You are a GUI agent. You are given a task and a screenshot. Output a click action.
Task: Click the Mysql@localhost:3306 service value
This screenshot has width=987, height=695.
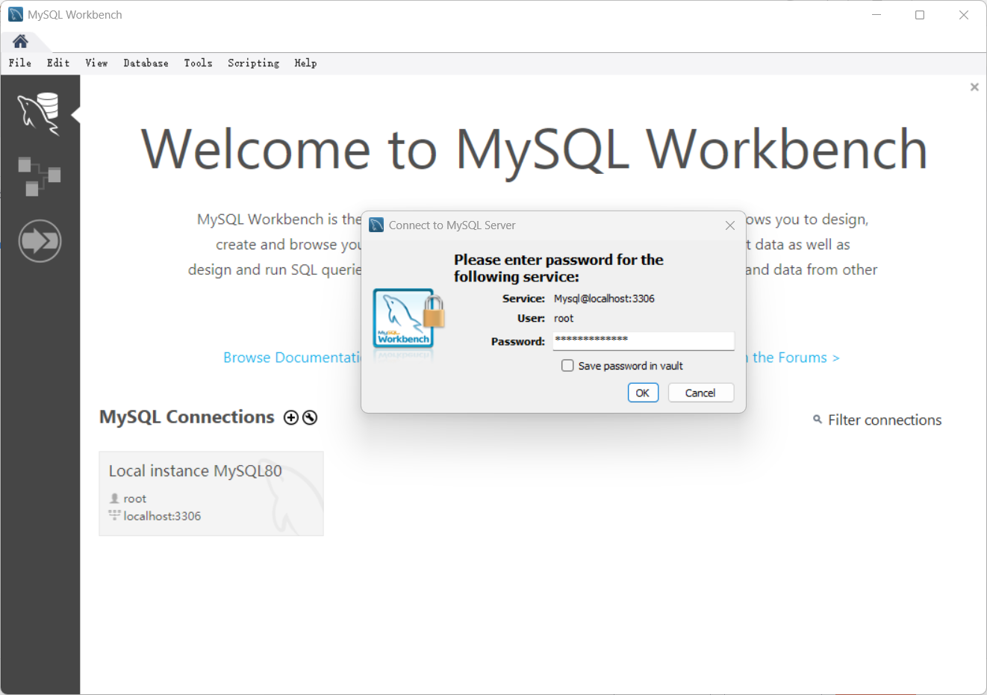[604, 299]
